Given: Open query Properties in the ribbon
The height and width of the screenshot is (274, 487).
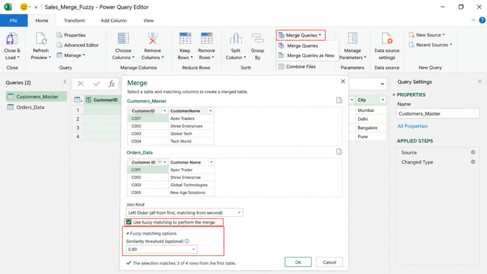Looking at the screenshot, I should tap(71, 35).
